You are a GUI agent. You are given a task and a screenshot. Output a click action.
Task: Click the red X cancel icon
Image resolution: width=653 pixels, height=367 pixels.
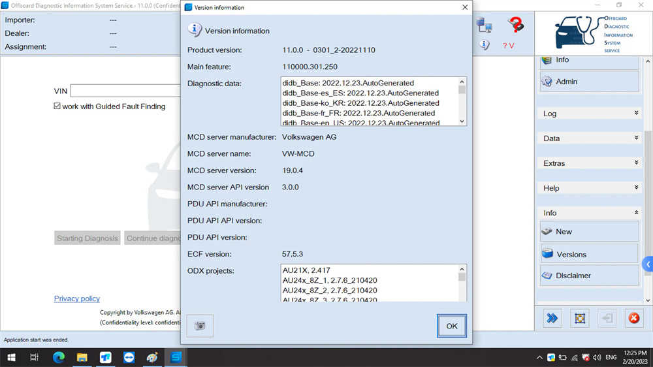click(634, 318)
